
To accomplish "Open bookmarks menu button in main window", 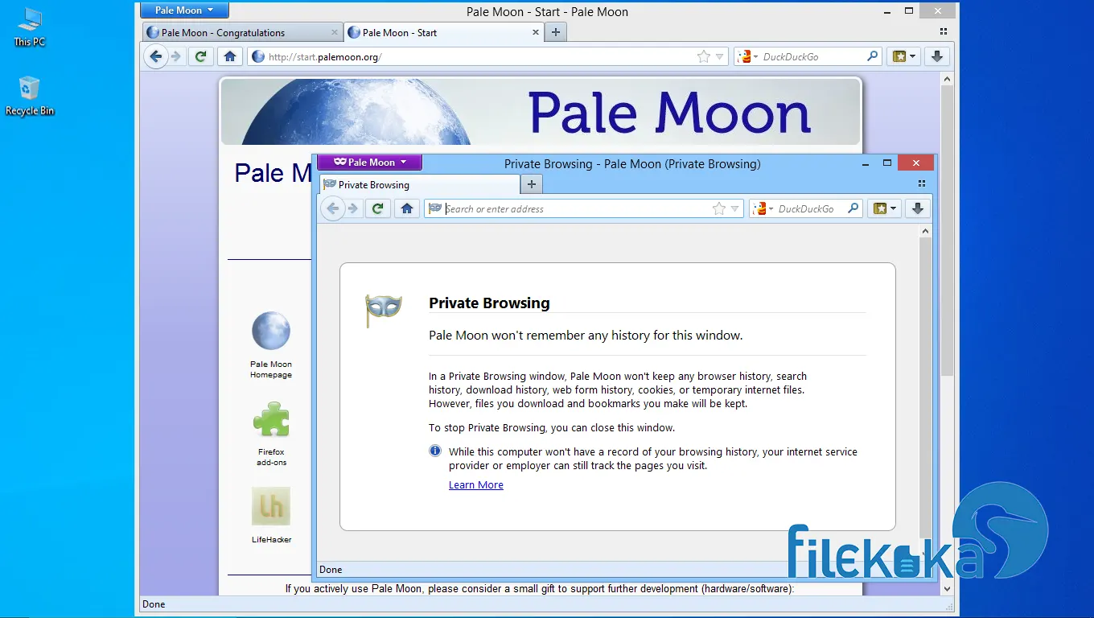I will [904, 56].
